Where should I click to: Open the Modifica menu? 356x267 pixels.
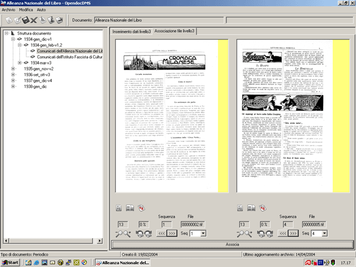coord(26,10)
